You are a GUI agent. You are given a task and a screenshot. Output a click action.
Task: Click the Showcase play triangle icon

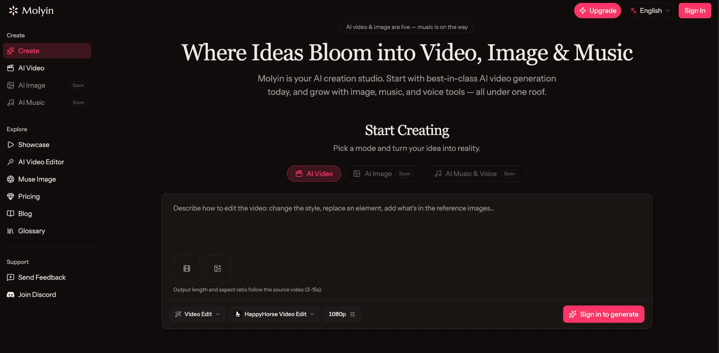click(x=10, y=145)
